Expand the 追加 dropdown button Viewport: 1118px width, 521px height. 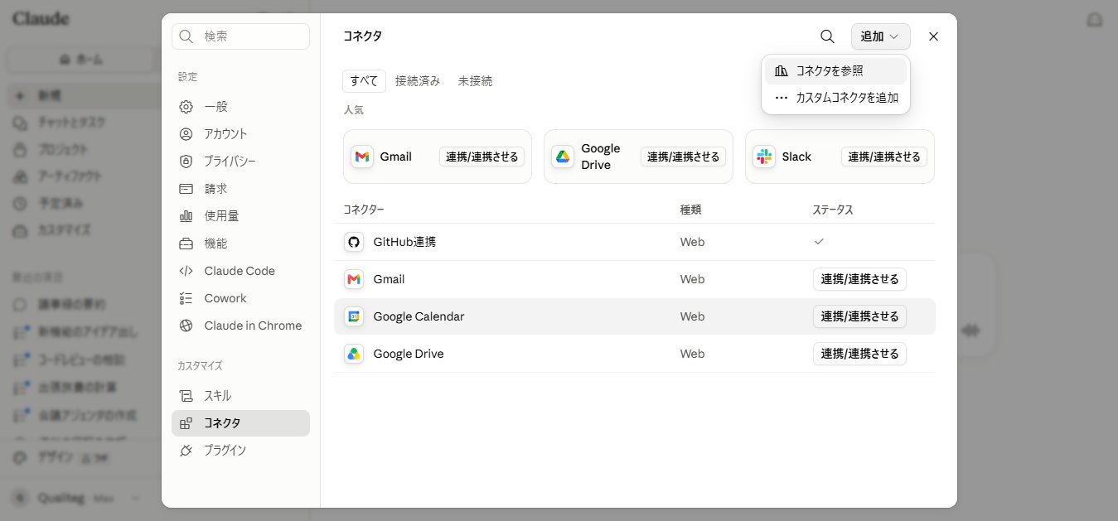[x=880, y=36]
